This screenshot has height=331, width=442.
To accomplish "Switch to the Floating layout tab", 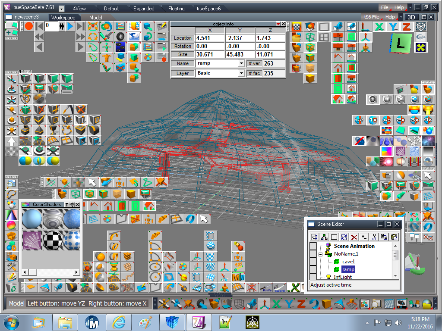I will [176, 9].
